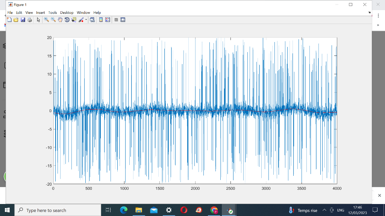Open Settings gear from taskbar
The width and height of the screenshot is (385, 216).
point(169,210)
